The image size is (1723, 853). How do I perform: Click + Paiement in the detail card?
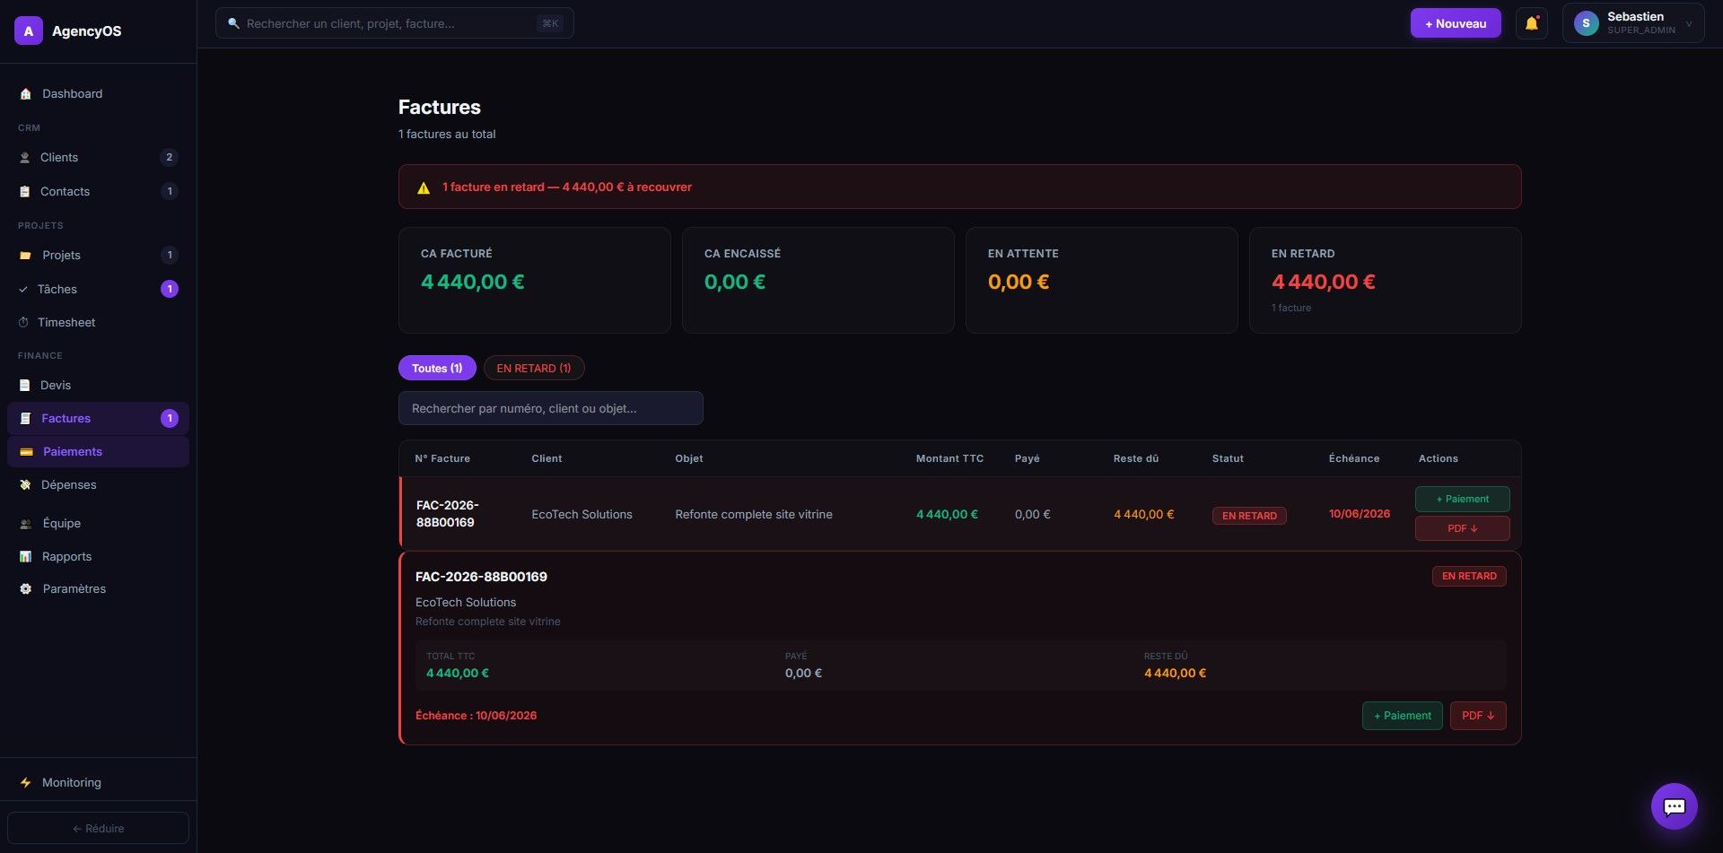click(x=1403, y=716)
